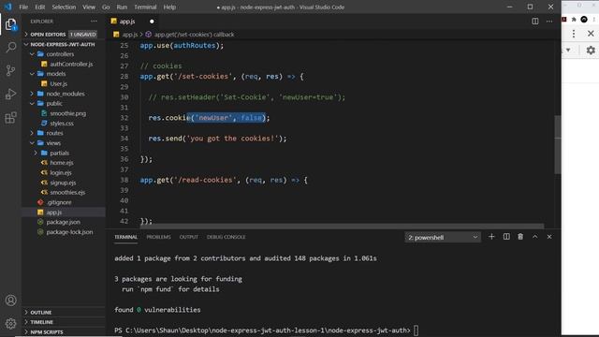The height and width of the screenshot is (337, 599).
Task: Collapse the controllers folder
Action: click(32, 54)
